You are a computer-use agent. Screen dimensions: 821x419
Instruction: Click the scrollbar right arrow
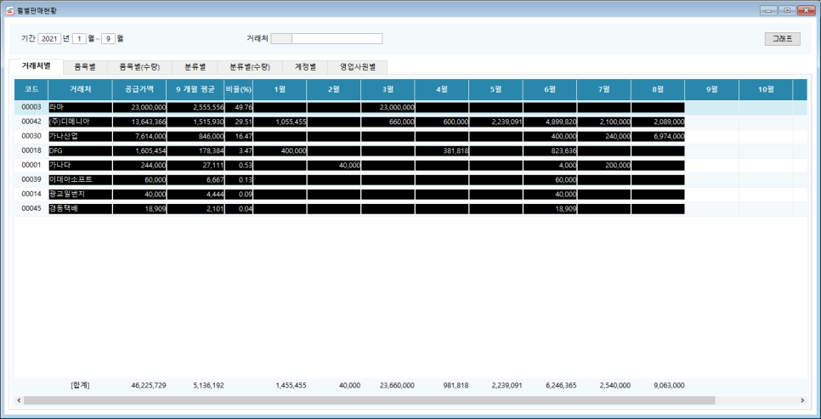[x=802, y=400]
